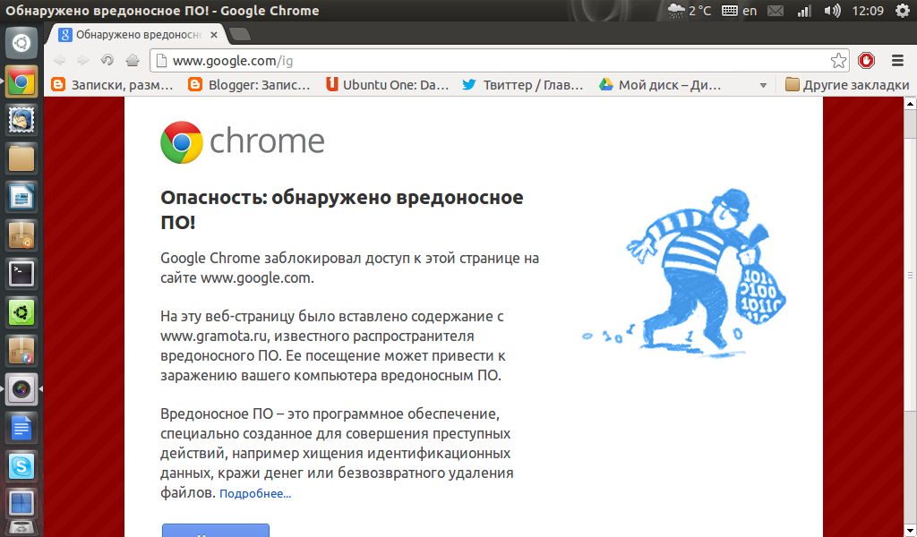The image size is (917, 537).
Task: Click the clock showing 12:09
Action: 867,11
